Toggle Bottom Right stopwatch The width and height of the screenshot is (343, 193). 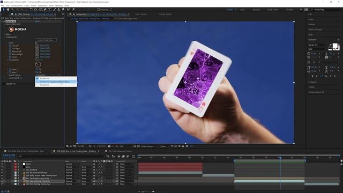click(x=10, y=54)
